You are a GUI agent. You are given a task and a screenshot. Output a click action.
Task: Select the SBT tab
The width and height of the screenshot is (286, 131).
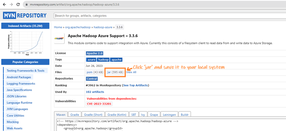[134, 115]
